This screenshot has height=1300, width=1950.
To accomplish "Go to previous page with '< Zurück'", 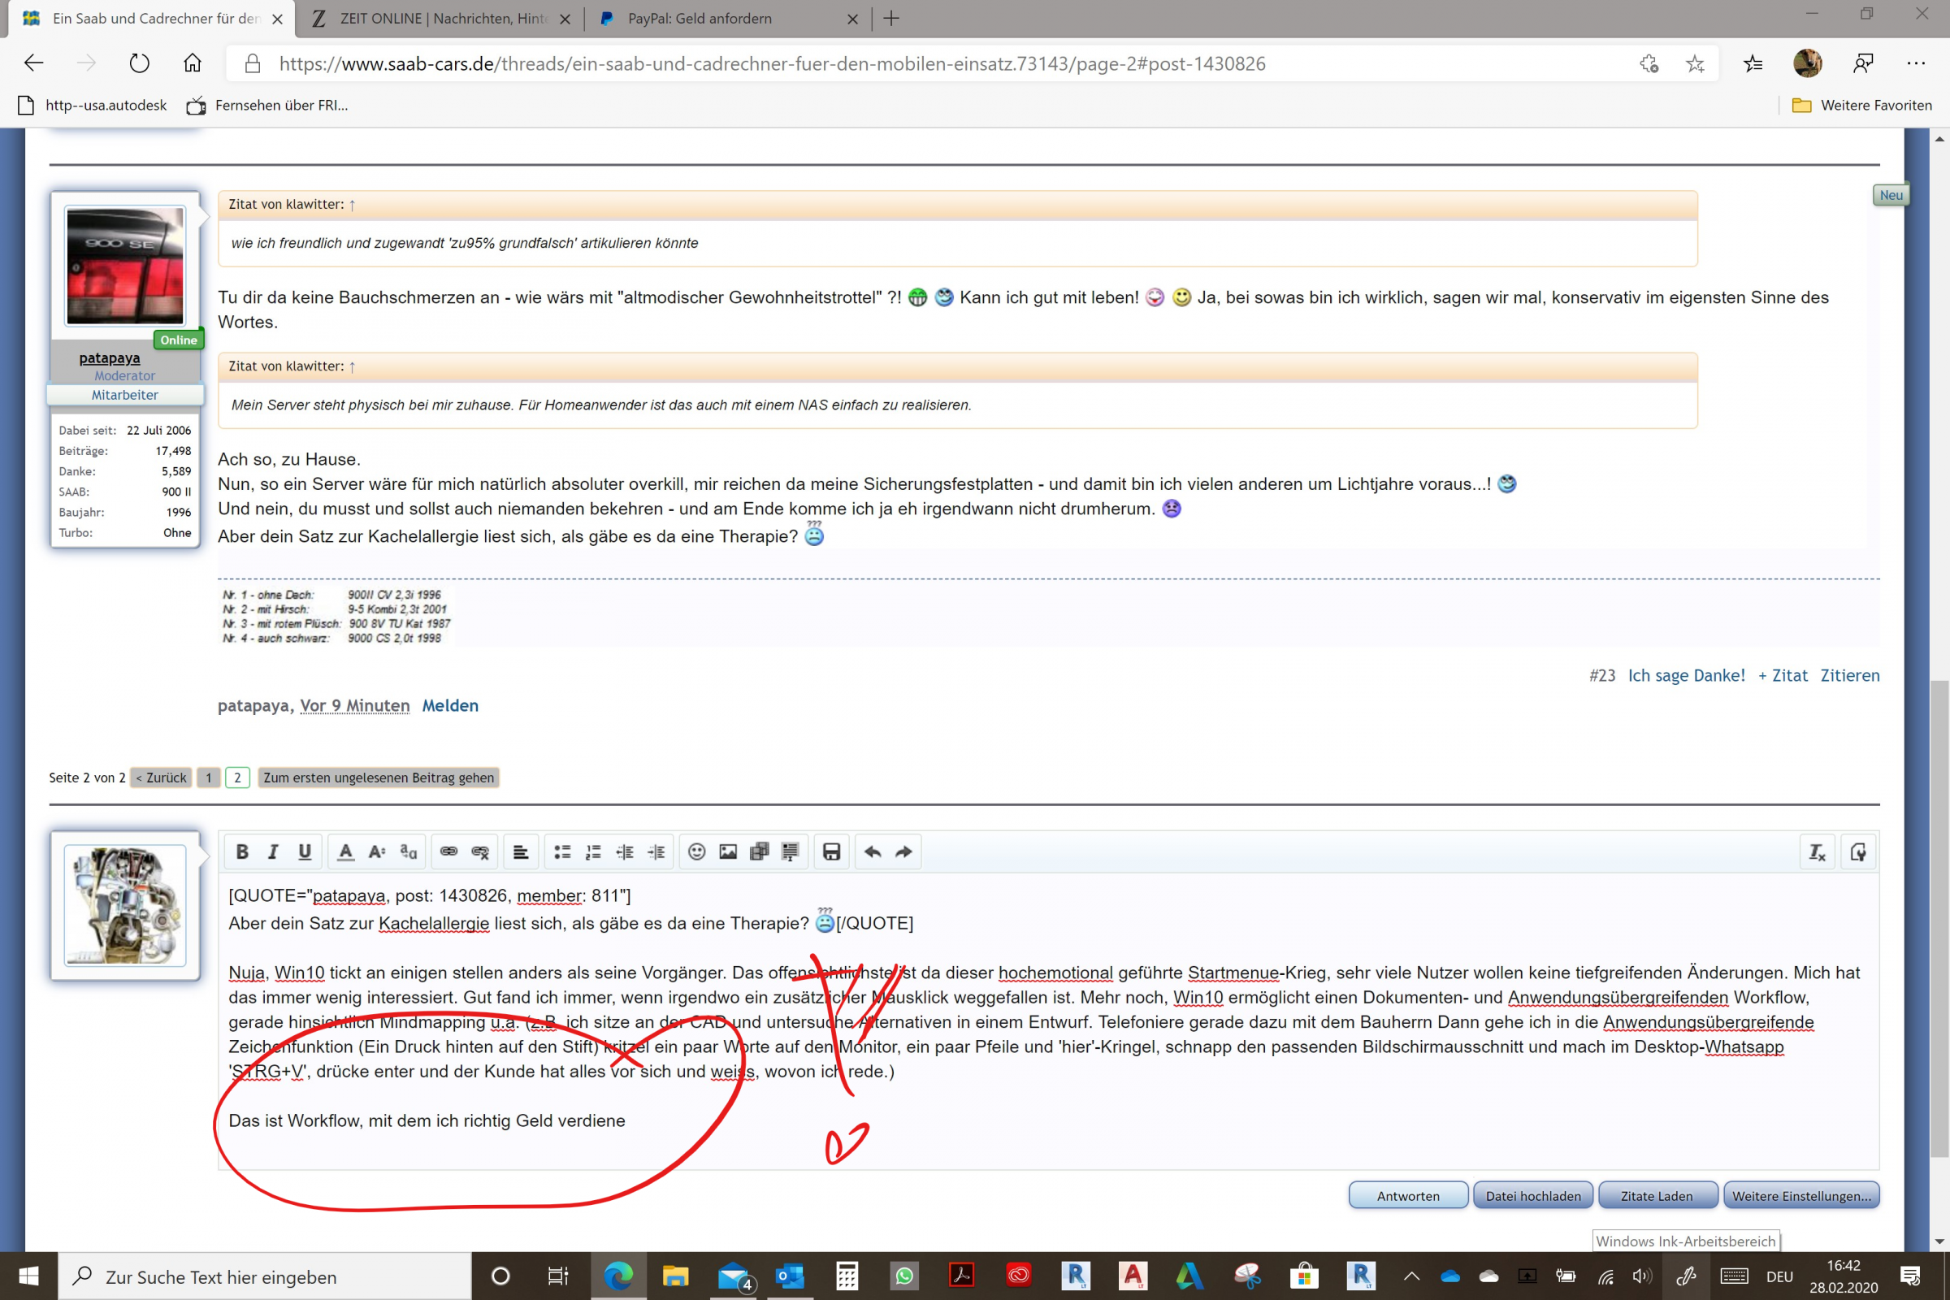I will [x=161, y=778].
